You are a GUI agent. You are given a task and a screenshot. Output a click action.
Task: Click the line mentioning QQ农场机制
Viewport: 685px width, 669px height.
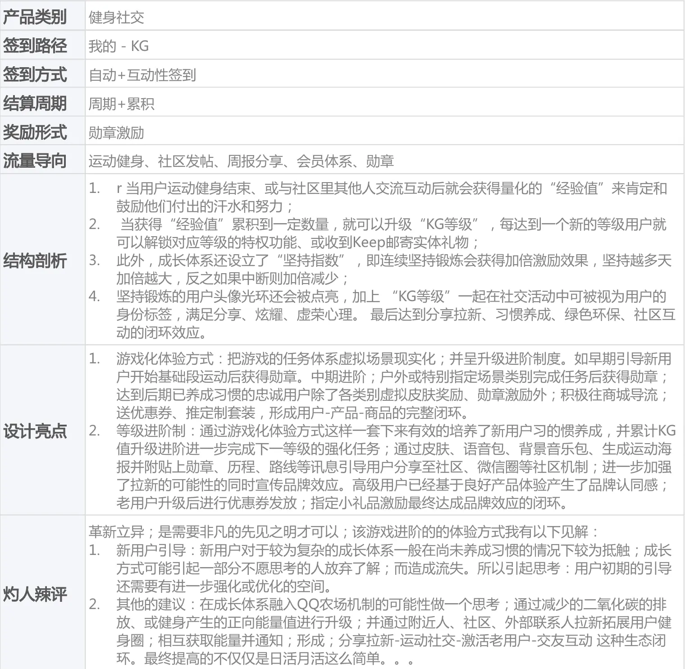[391, 605]
